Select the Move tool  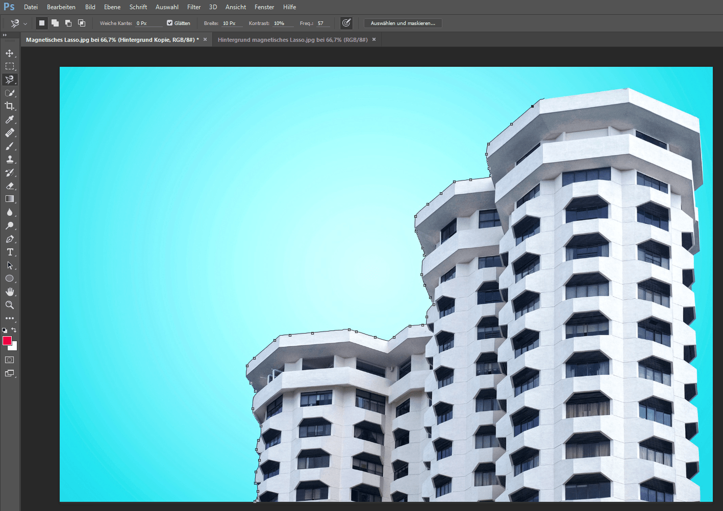9,53
